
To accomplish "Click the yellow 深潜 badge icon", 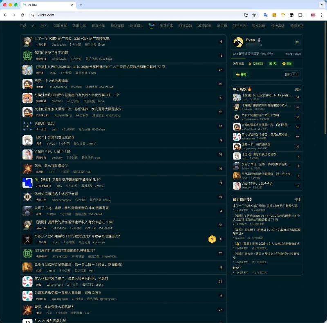I will (284, 64).
